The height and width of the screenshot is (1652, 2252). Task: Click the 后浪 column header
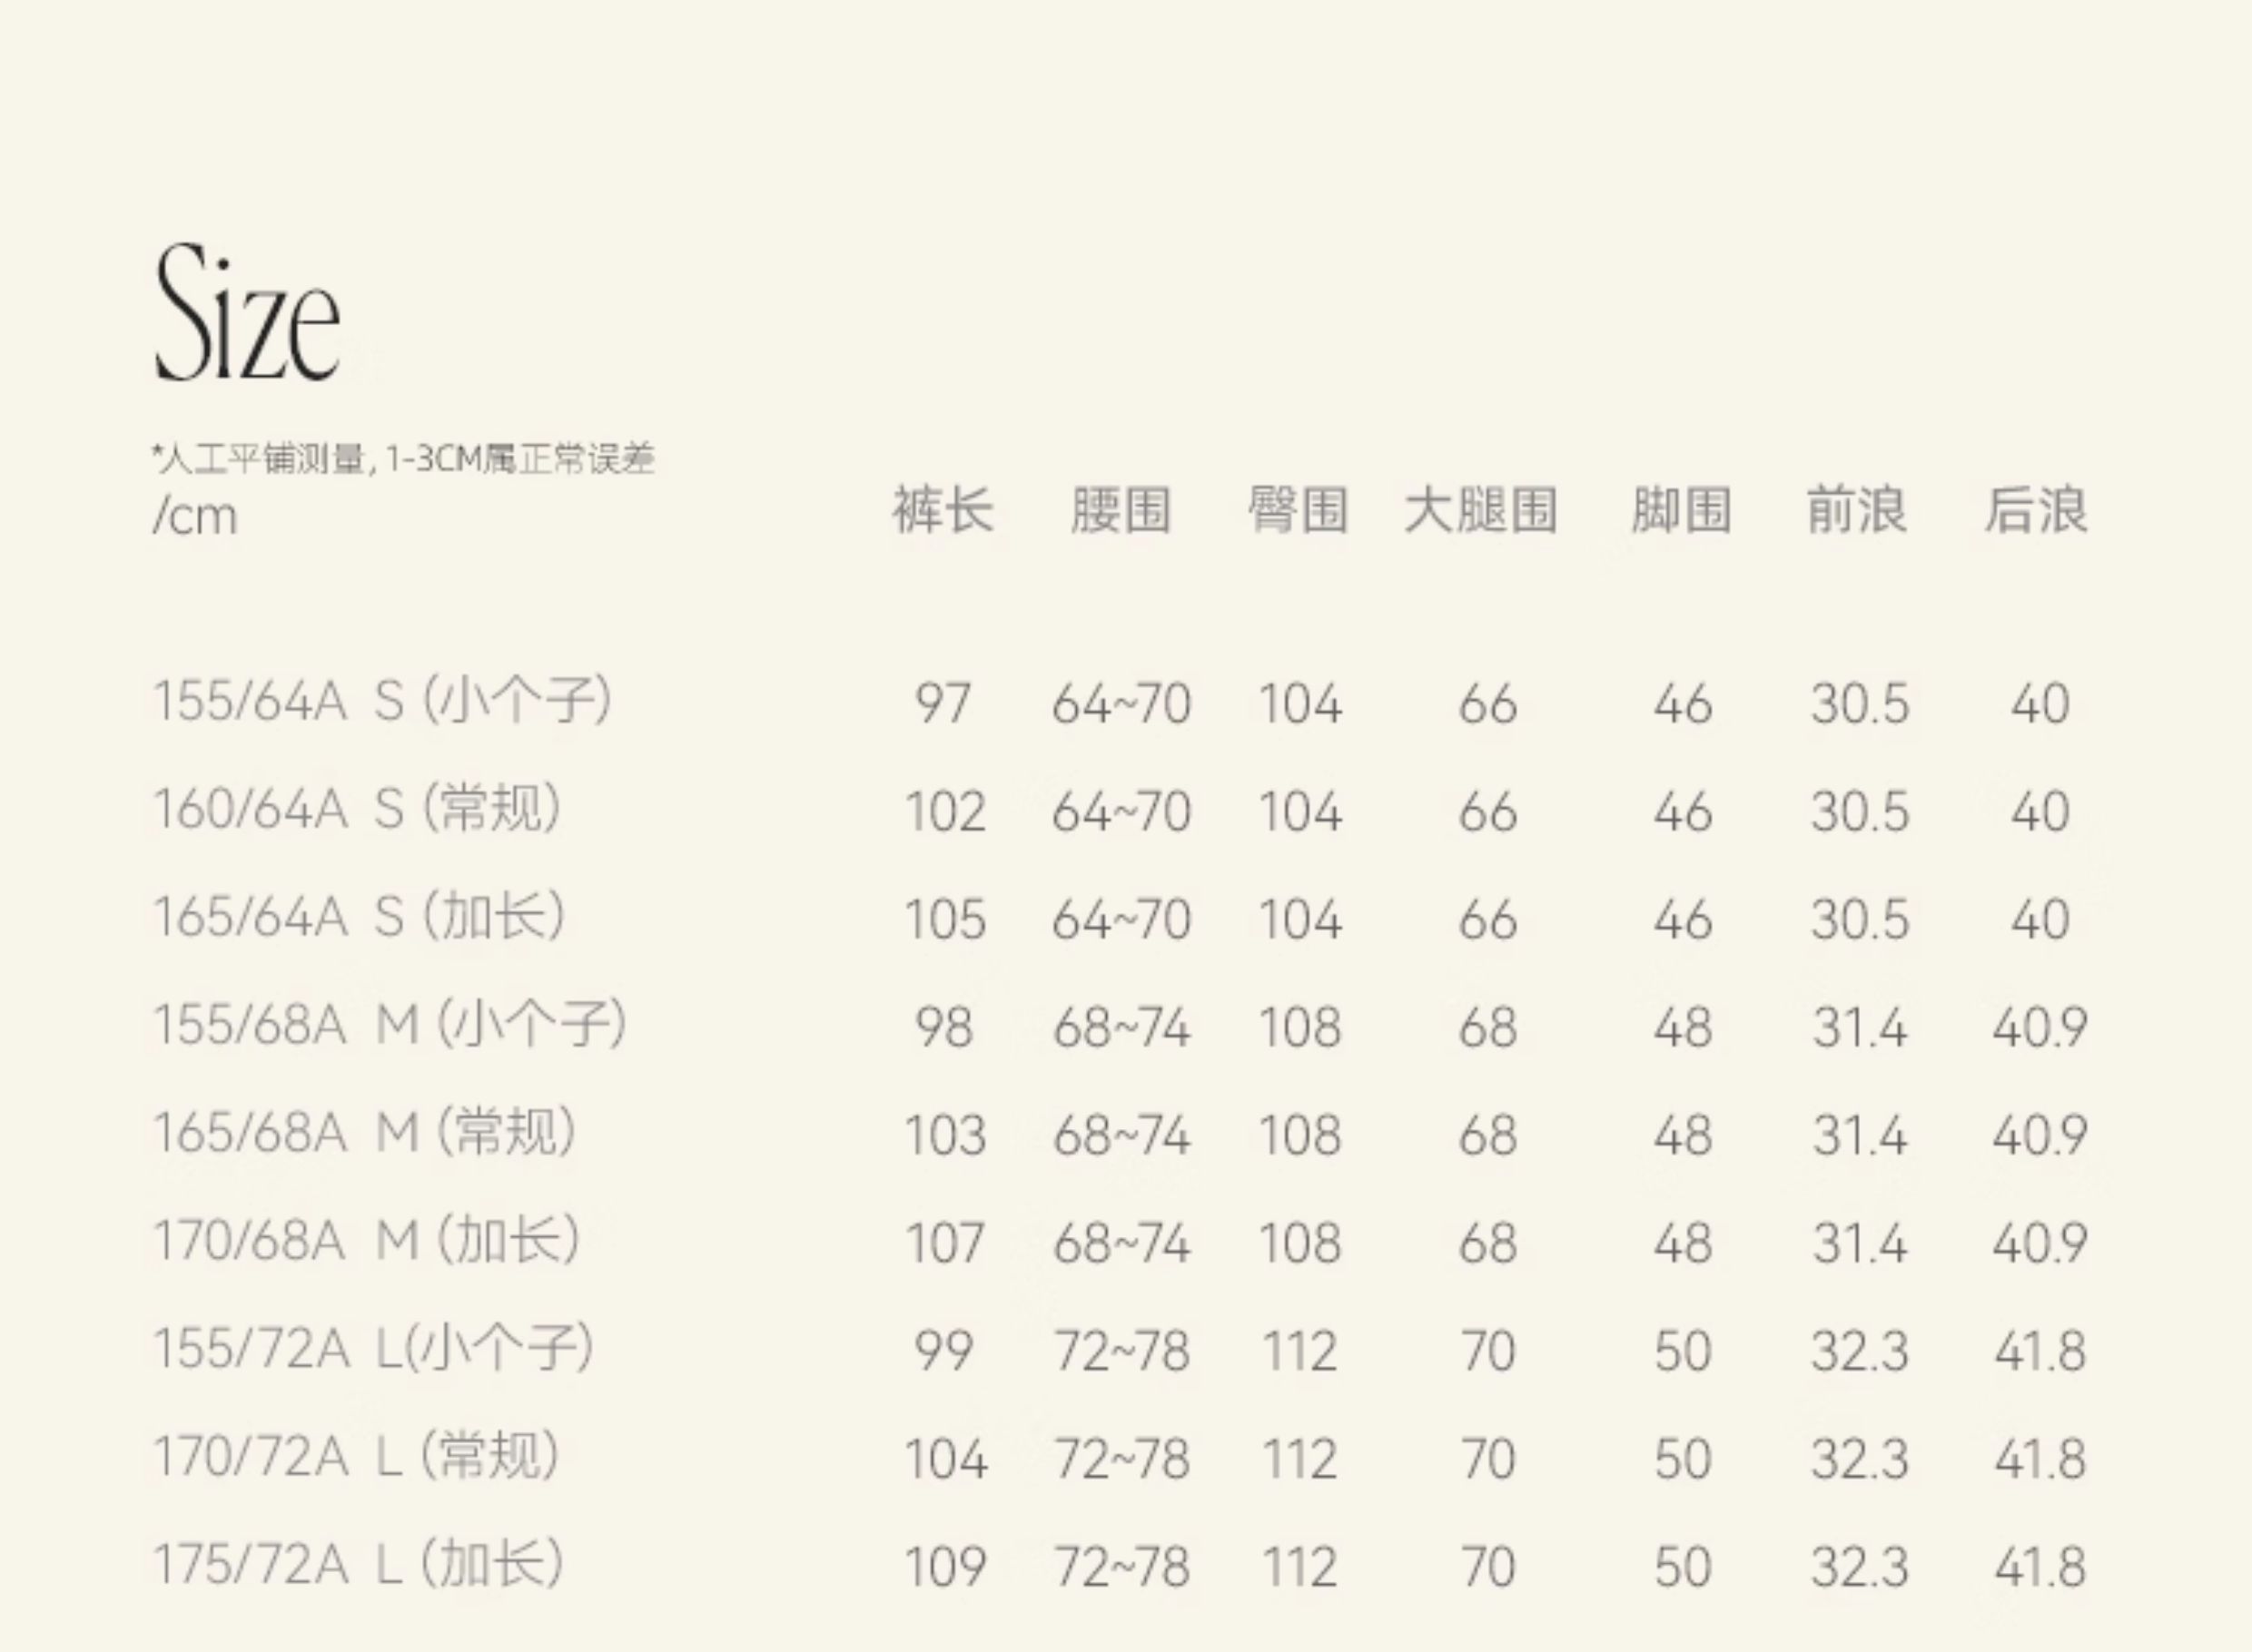[2036, 510]
